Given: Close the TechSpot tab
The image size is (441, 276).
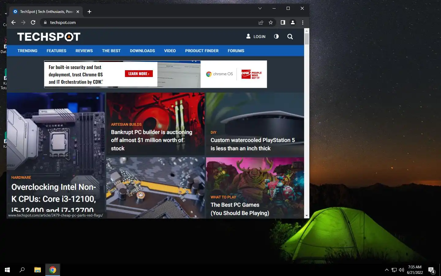Looking at the screenshot, I should 78,12.
